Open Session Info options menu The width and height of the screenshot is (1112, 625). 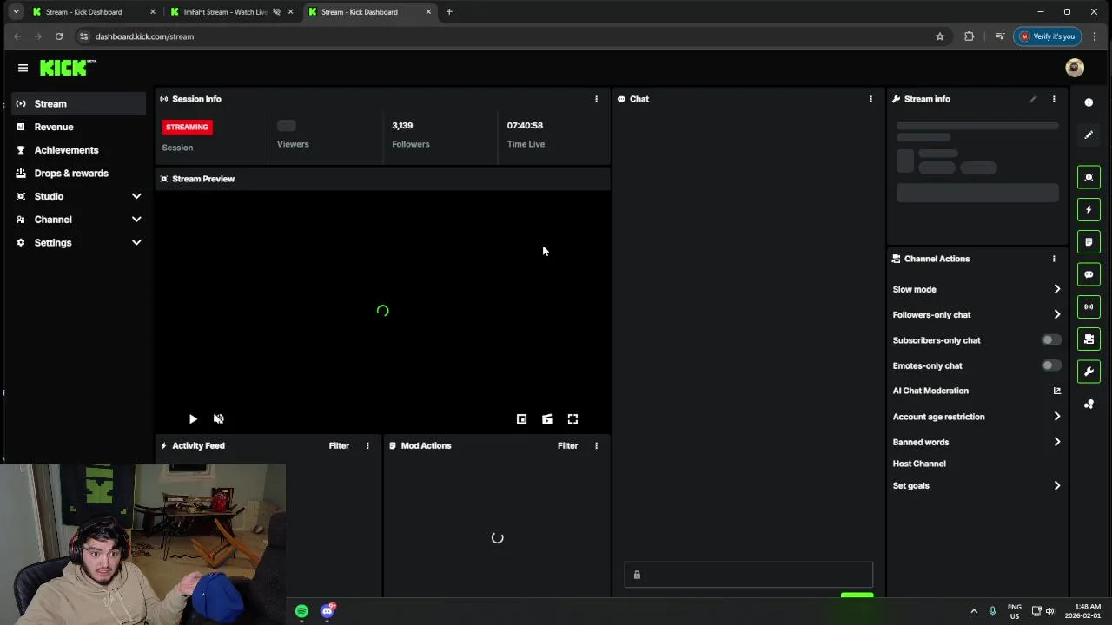coord(596,99)
